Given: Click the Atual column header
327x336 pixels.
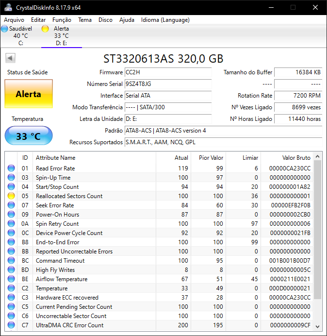Looking at the screenshot, I should [174, 158].
